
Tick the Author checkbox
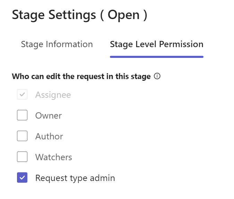[x=22, y=136]
